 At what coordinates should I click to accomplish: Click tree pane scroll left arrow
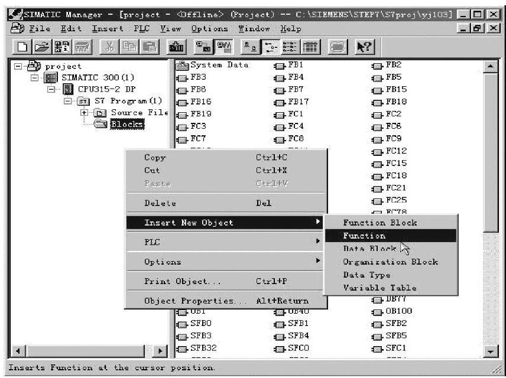pyautogui.click(x=19, y=351)
